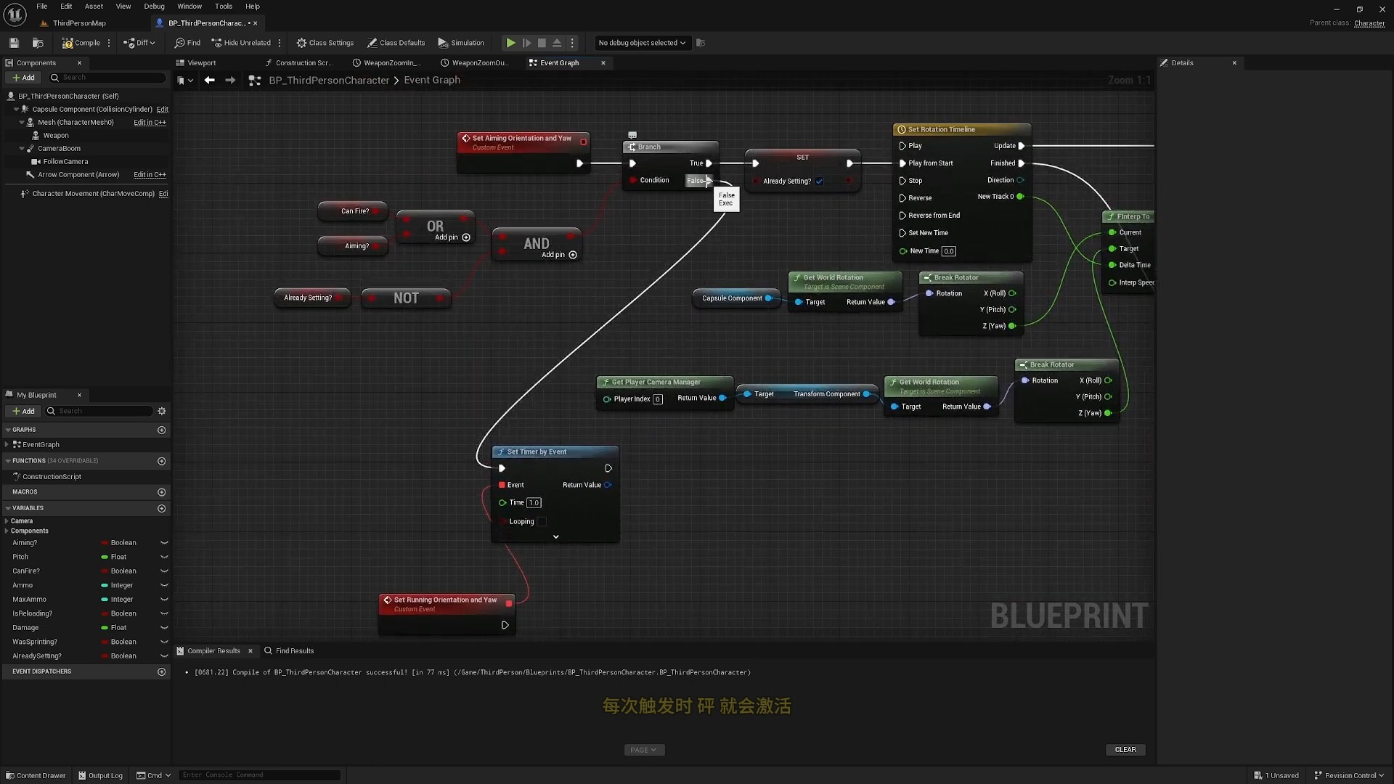Open the File menu
The image size is (1394, 784).
pyautogui.click(x=42, y=6)
